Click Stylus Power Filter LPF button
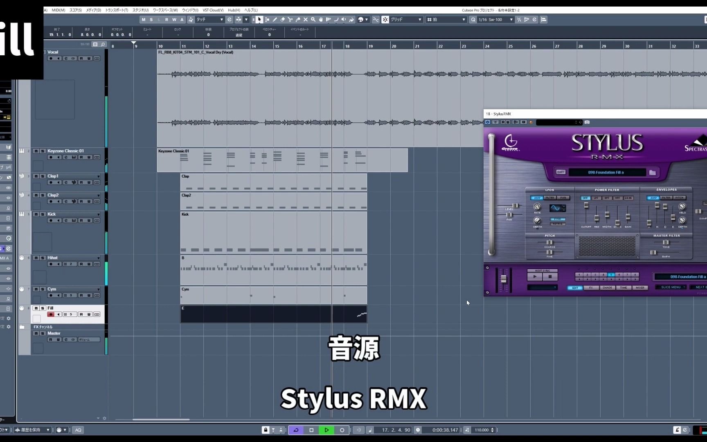This screenshot has width=707, height=442. pyautogui.click(x=596, y=198)
